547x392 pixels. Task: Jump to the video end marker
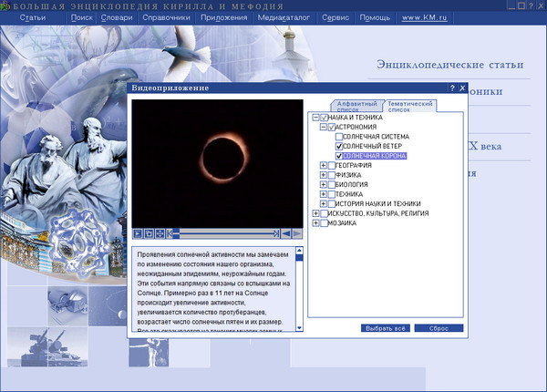tap(275, 233)
